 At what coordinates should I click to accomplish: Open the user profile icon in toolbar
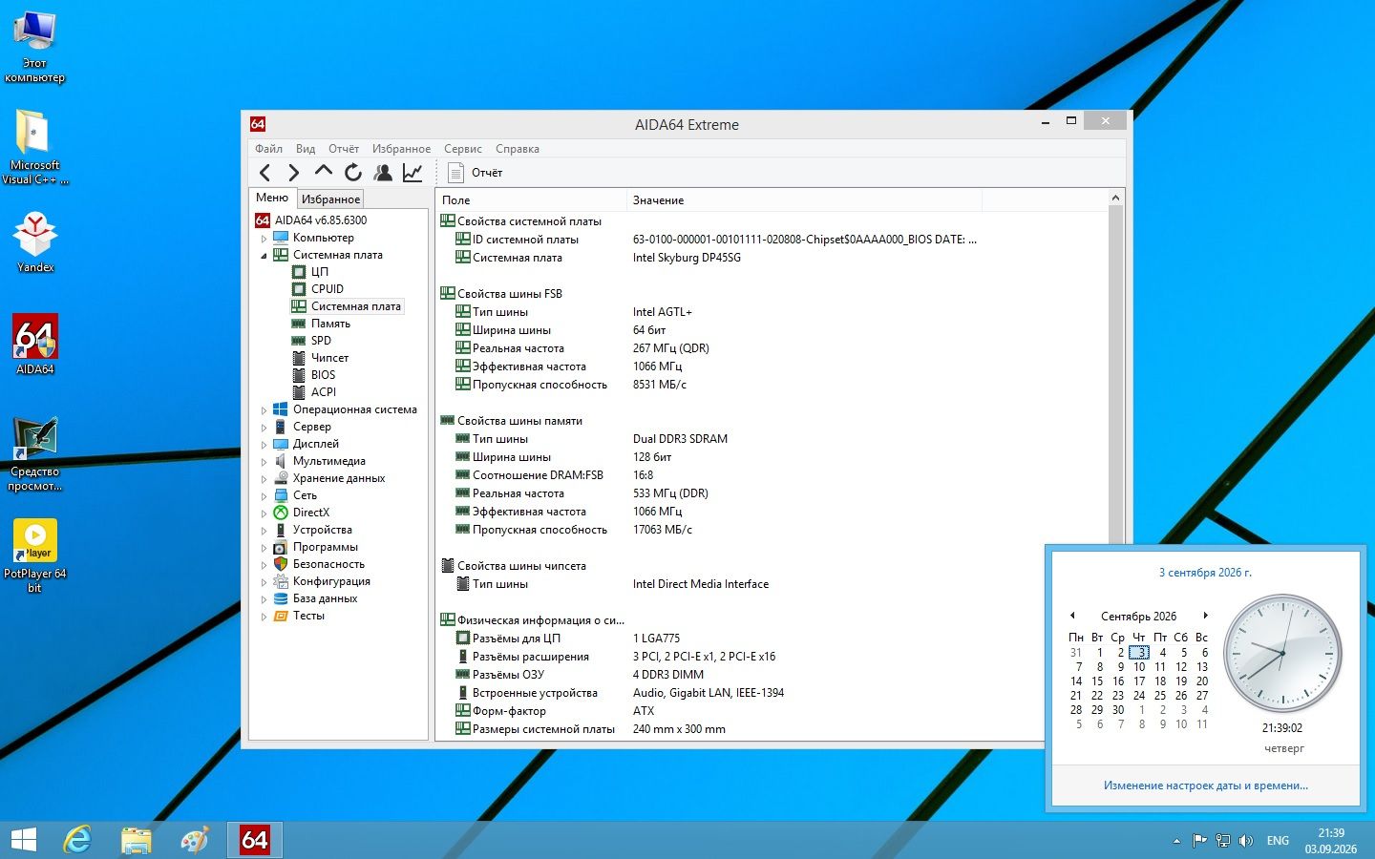[x=383, y=173]
